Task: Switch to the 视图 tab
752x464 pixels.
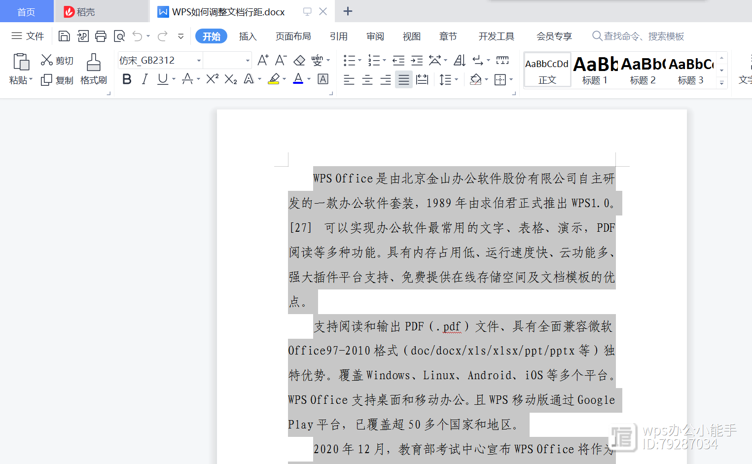Action: [x=411, y=36]
